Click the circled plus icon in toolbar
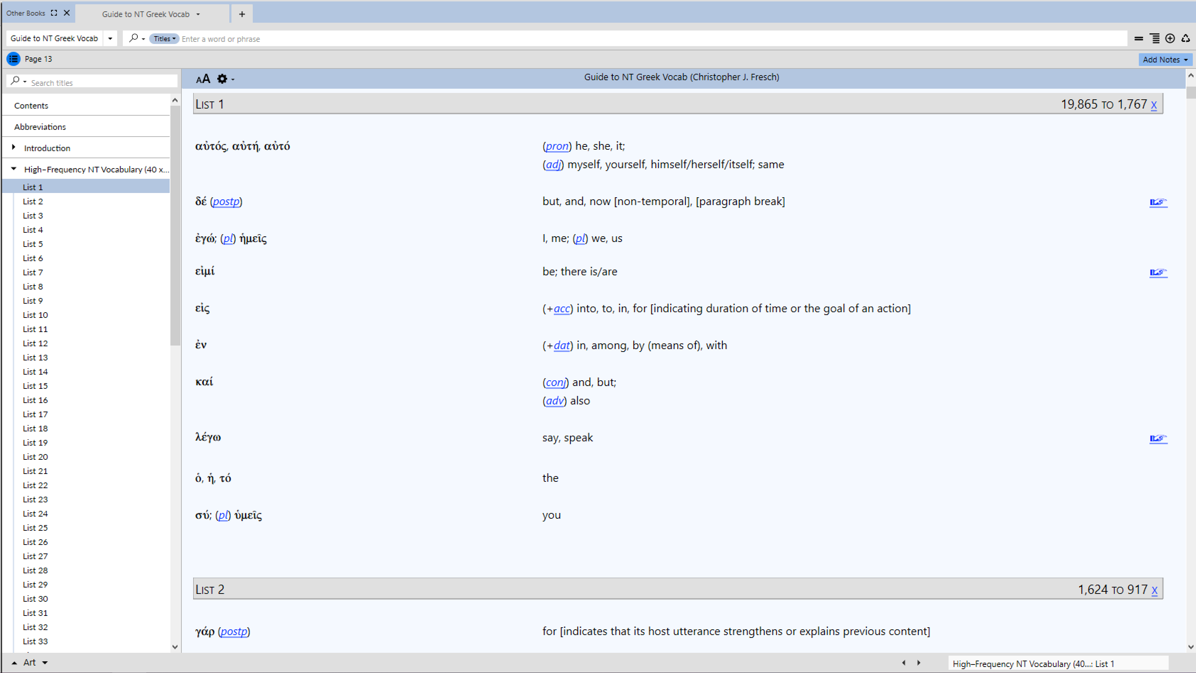 tap(1170, 39)
